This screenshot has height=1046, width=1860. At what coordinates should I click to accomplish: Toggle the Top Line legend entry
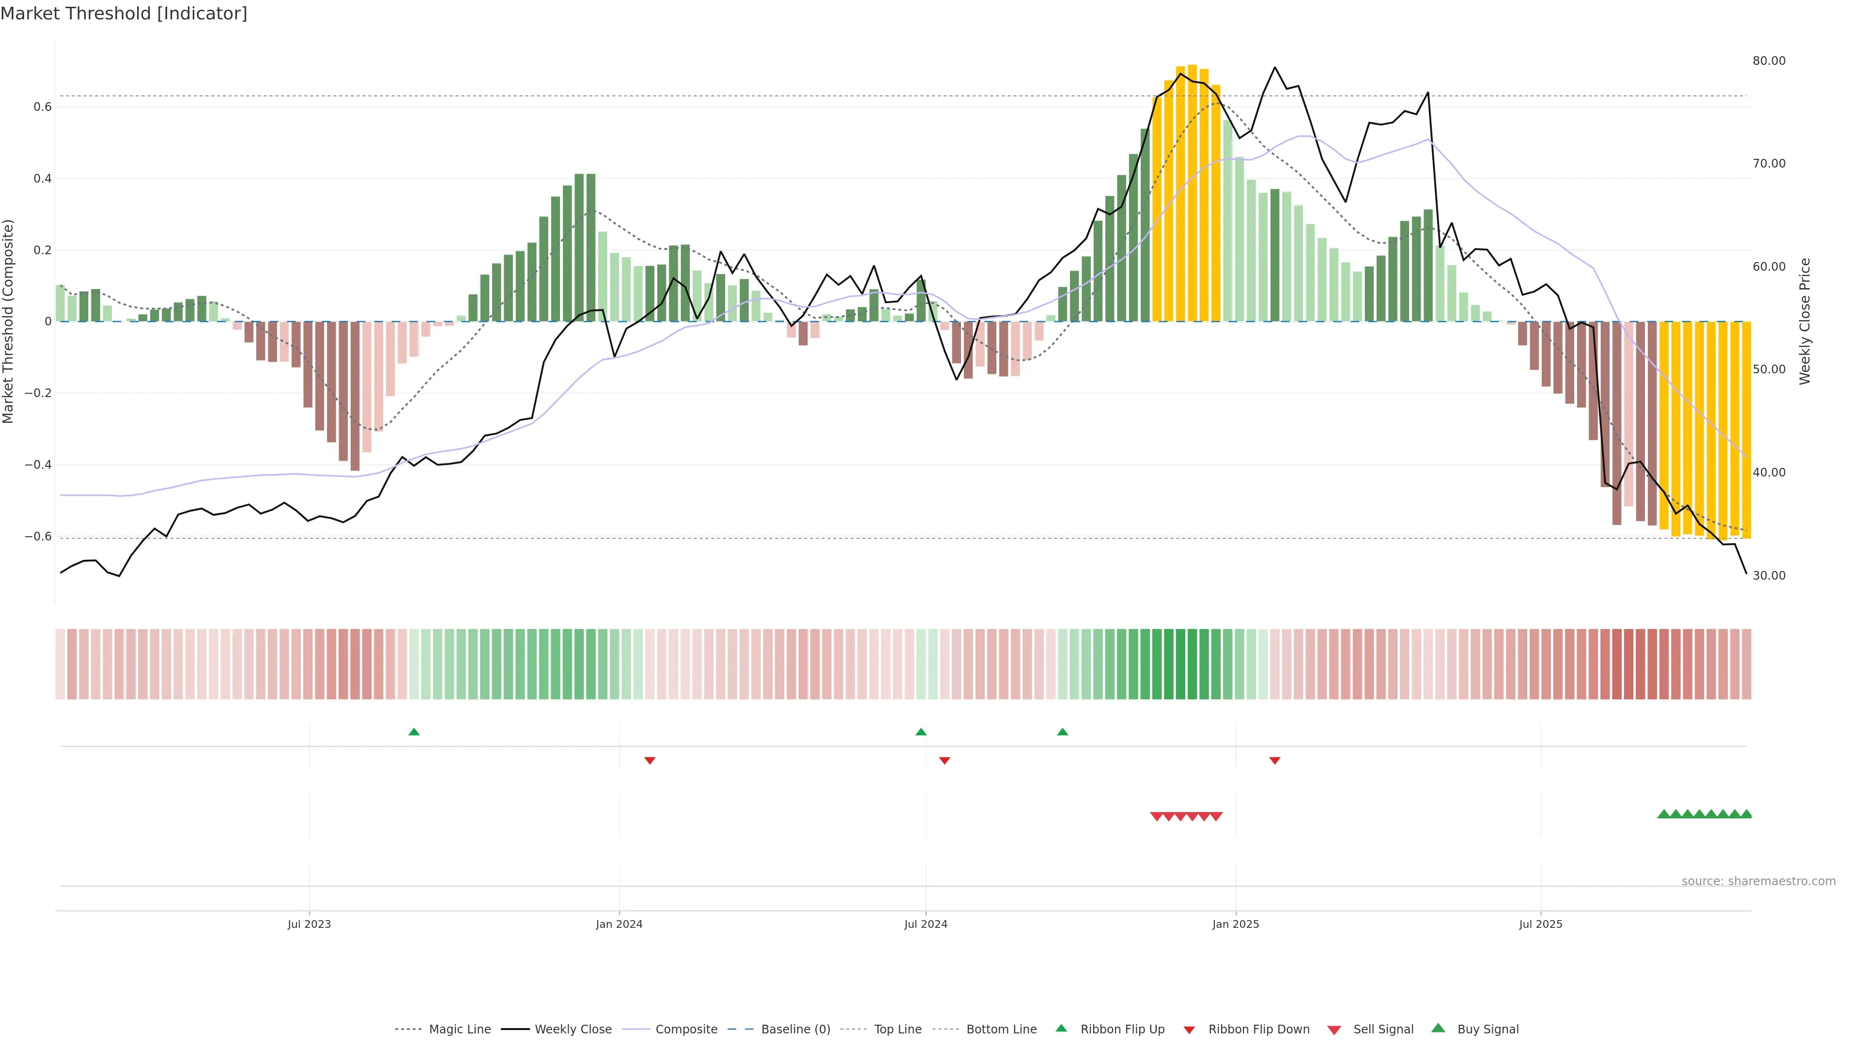pyautogui.click(x=898, y=1030)
